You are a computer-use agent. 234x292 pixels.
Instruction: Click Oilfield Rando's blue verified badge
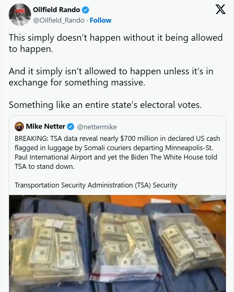coord(85,10)
